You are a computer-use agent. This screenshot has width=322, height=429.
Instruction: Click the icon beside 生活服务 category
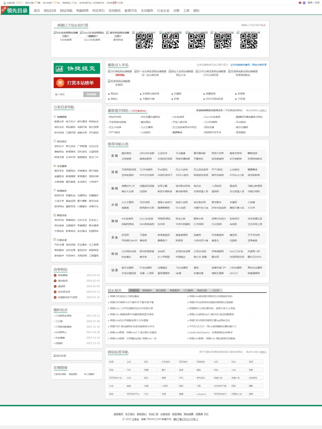[55, 166]
